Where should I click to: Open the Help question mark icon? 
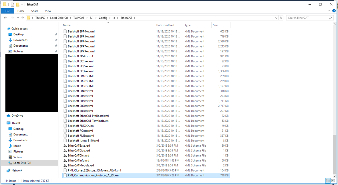click(x=334, y=11)
